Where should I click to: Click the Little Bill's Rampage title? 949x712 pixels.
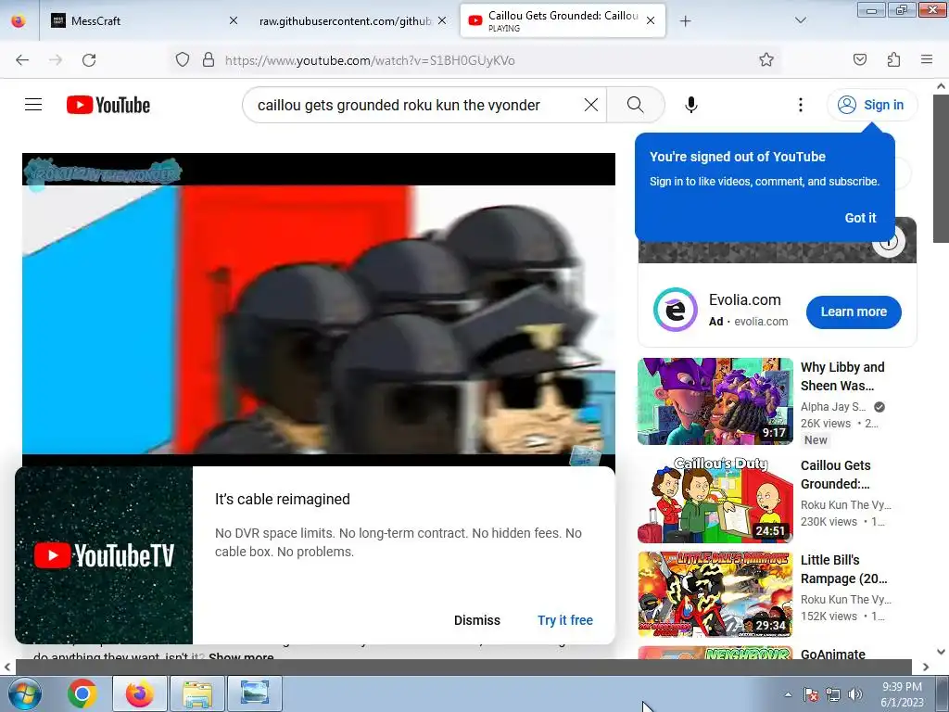[843, 569]
